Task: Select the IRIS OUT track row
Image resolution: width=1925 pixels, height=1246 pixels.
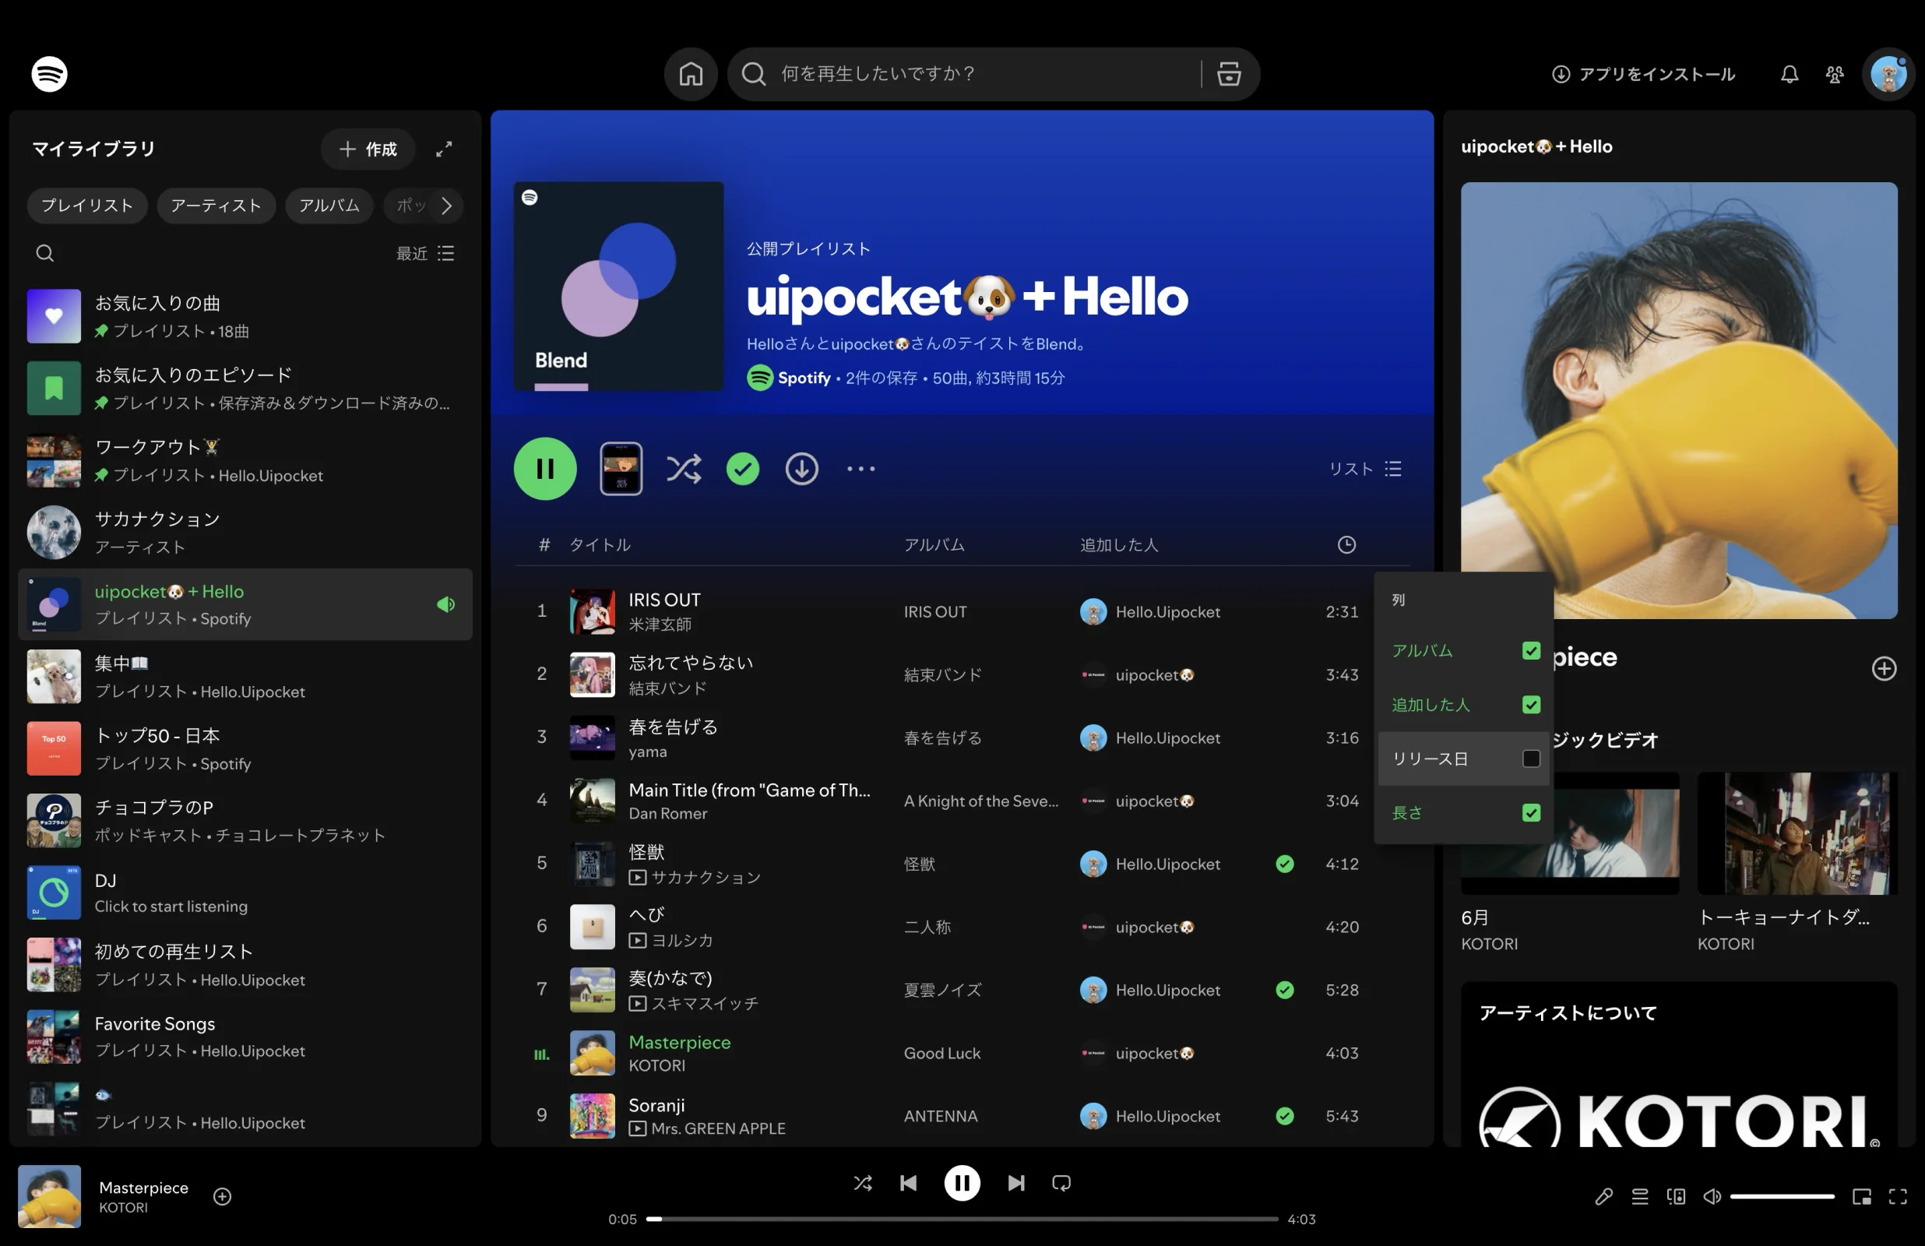Action: [x=961, y=611]
